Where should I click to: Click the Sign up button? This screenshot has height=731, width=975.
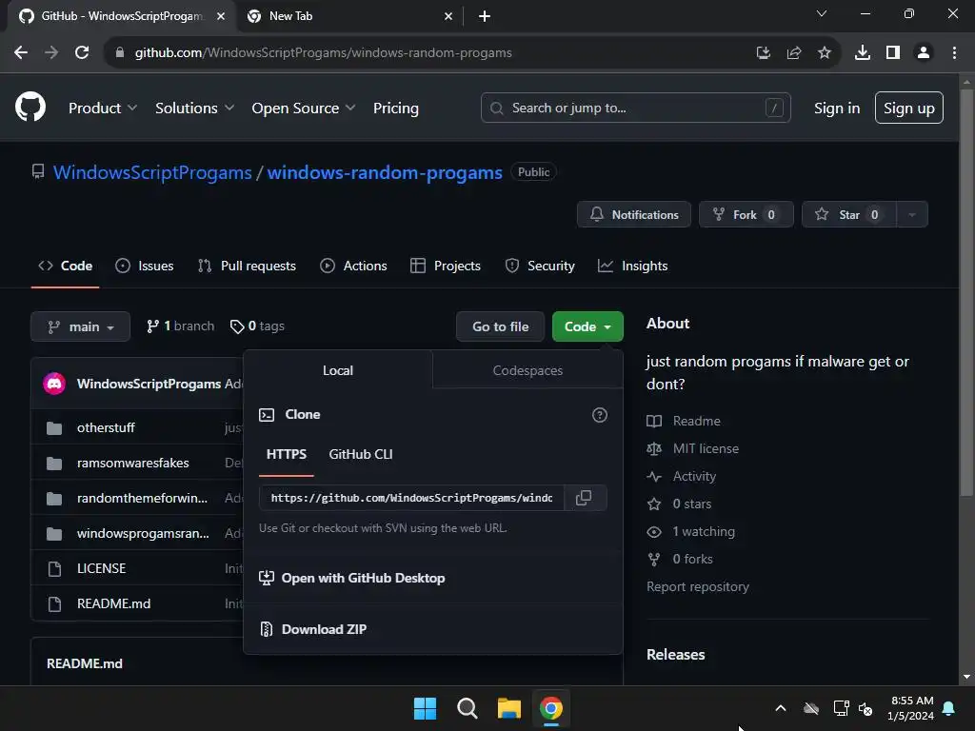coord(909,109)
